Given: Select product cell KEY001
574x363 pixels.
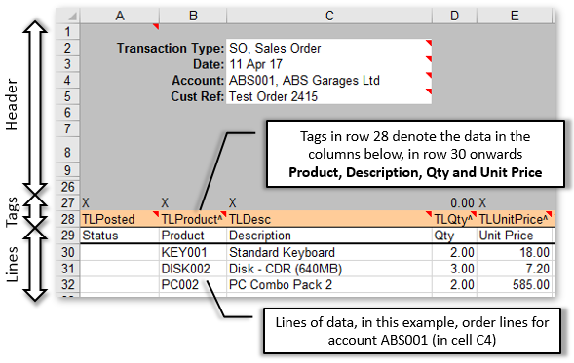Looking at the screenshot, I should coord(193,252).
